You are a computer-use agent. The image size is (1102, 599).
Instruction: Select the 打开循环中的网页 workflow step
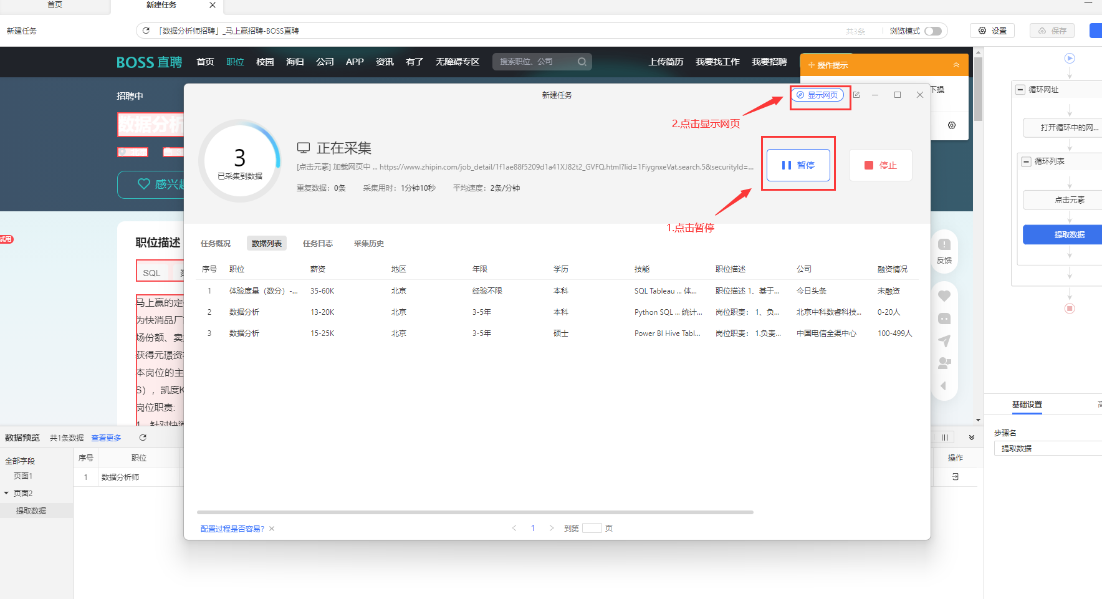click(x=1063, y=128)
